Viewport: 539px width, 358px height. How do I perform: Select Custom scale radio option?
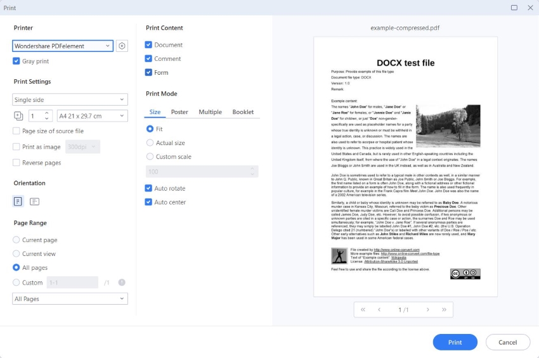pyautogui.click(x=150, y=157)
